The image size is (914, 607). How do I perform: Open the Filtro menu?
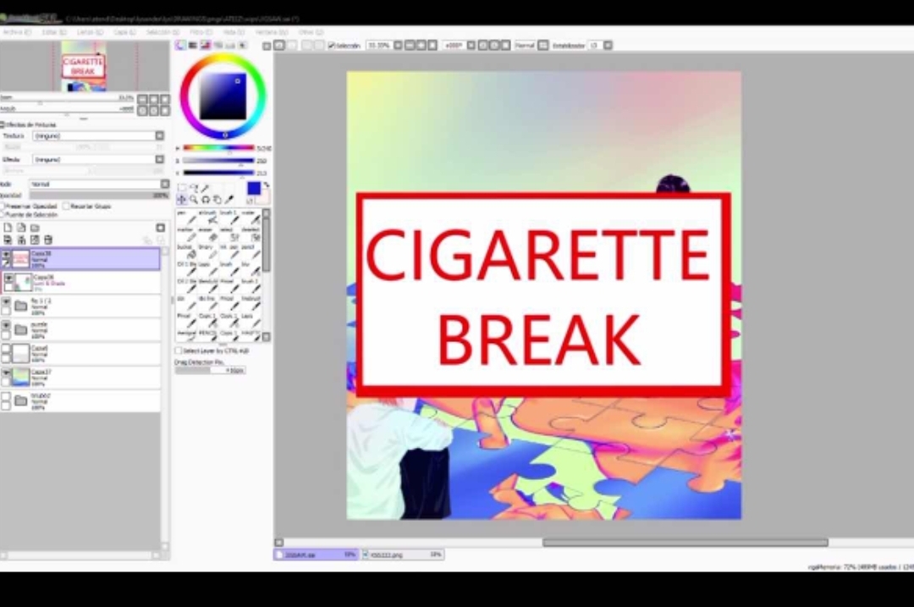(201, 32)
